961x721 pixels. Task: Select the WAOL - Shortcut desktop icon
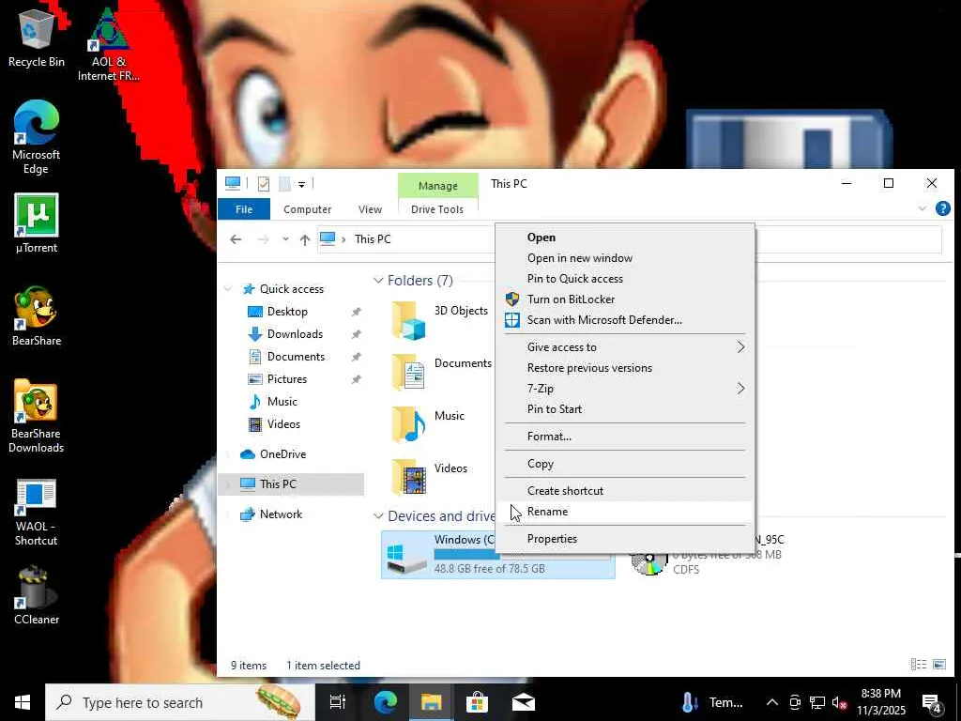coord(37,512)
